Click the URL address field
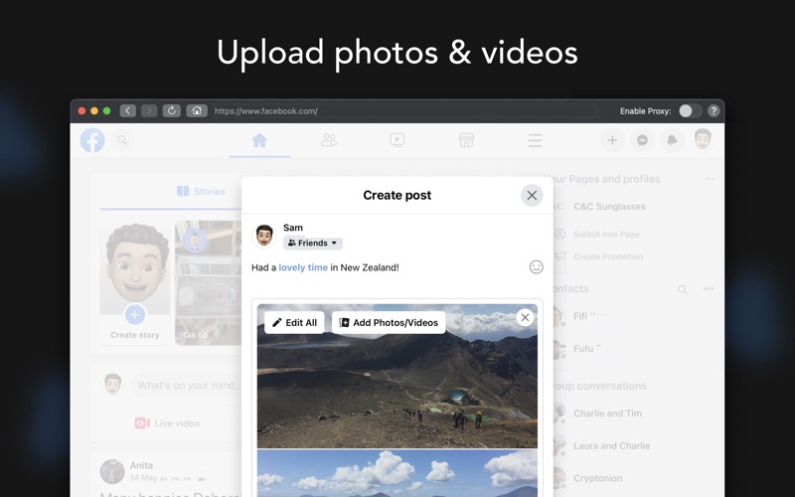The width and height of the screenshot is (795, 497). [x=403, y=111]
